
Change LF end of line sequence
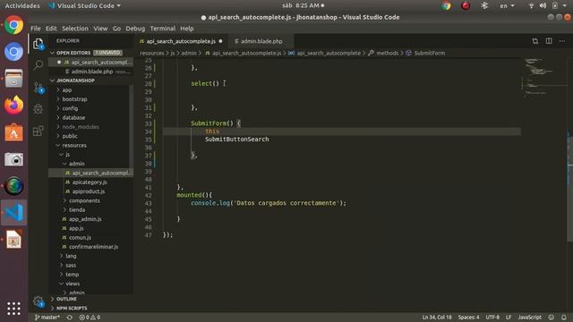(x=509, y=318)
